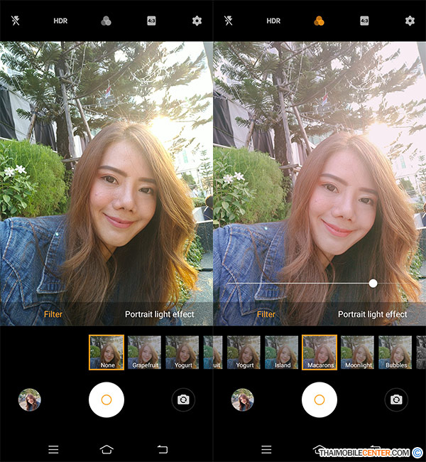Switch to Portrait light effect, left screen
This screenshot has height=462, width=426.
click(160, 314)
